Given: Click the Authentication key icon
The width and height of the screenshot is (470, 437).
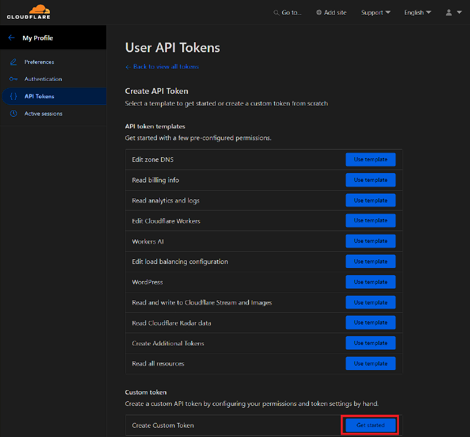Looking at the screenshot, I should pos(14,79).
